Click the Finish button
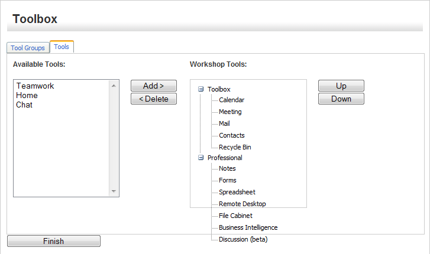The height and width of the screenshot is (254, 430). [x=53, y=241]
